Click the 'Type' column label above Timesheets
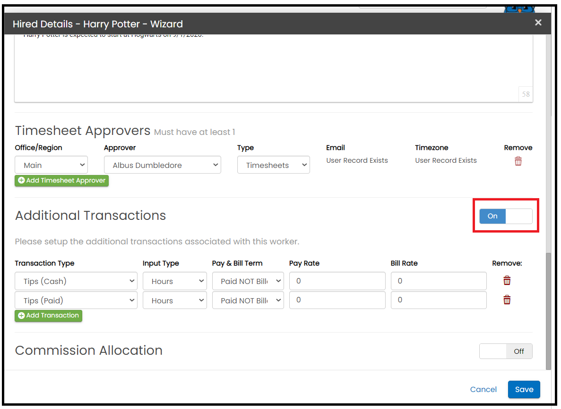Screen dimensions: 561x409 [x=245, y=148]
